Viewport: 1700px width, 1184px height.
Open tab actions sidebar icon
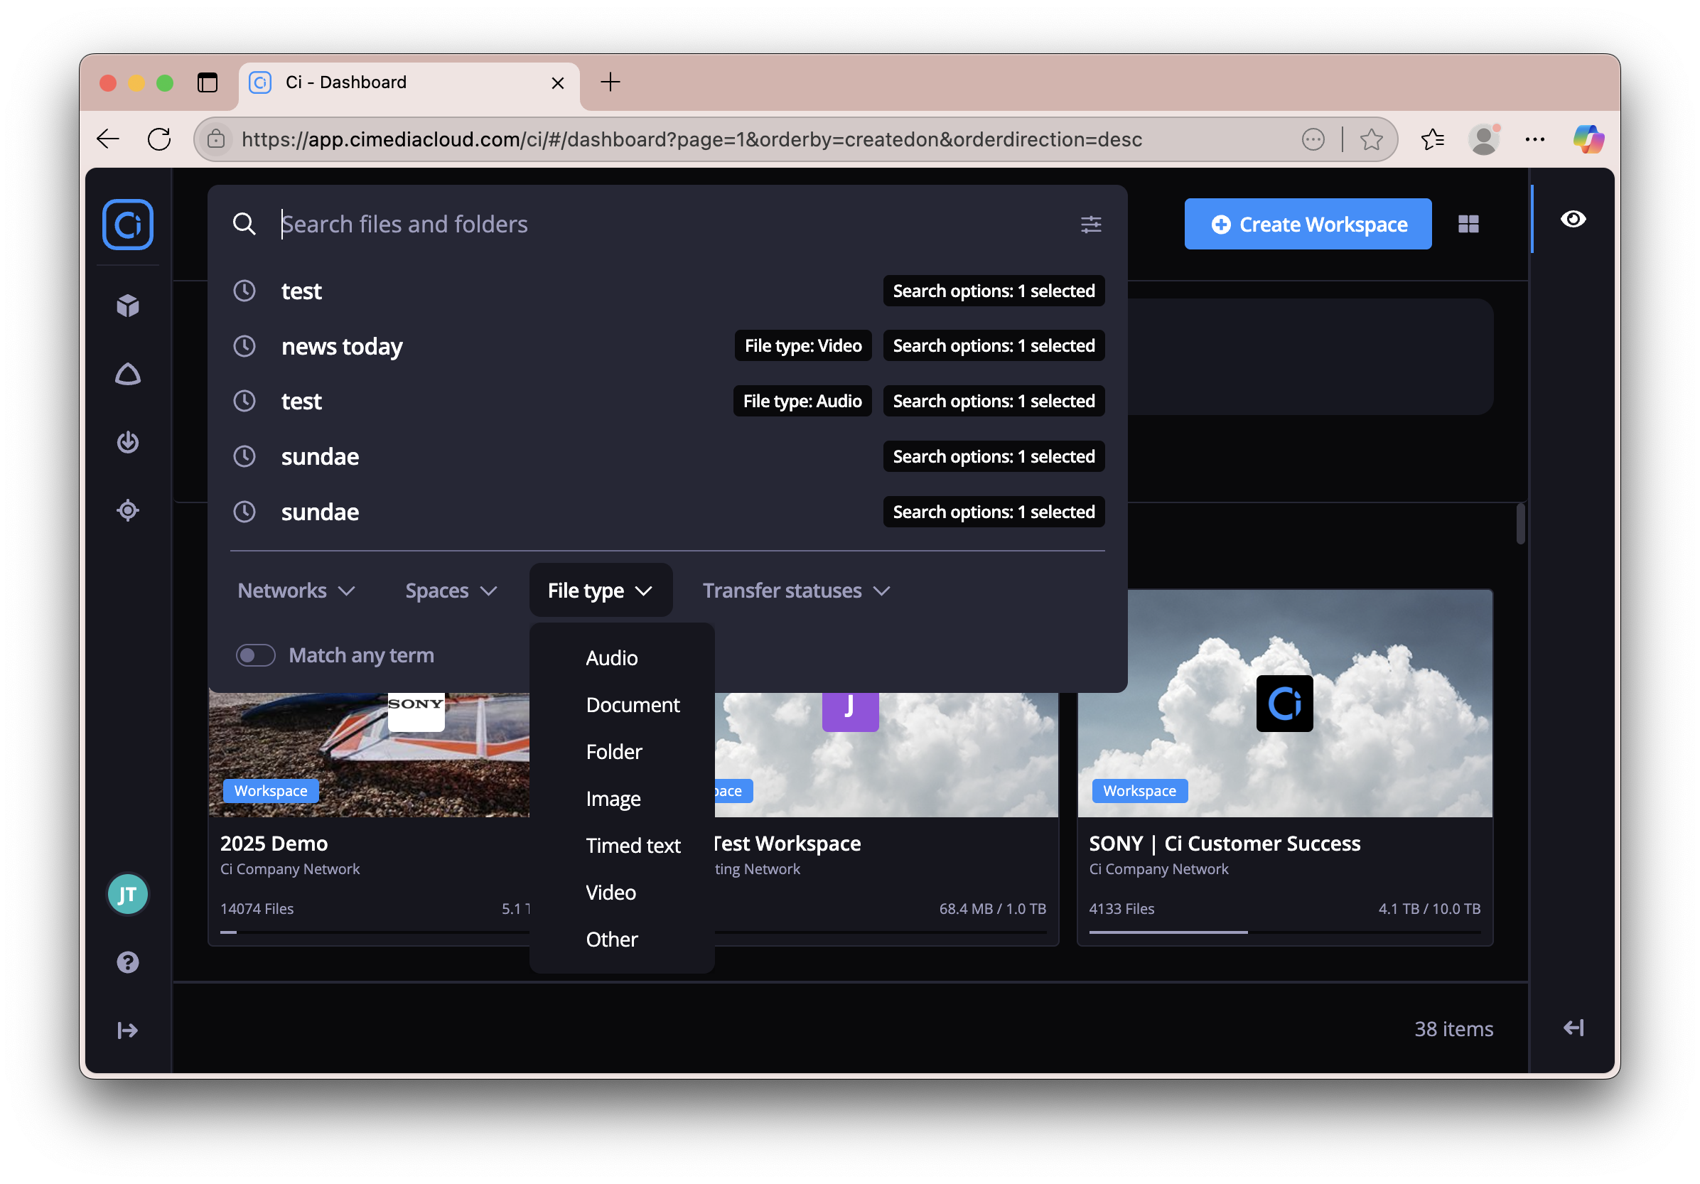[208, 82]
